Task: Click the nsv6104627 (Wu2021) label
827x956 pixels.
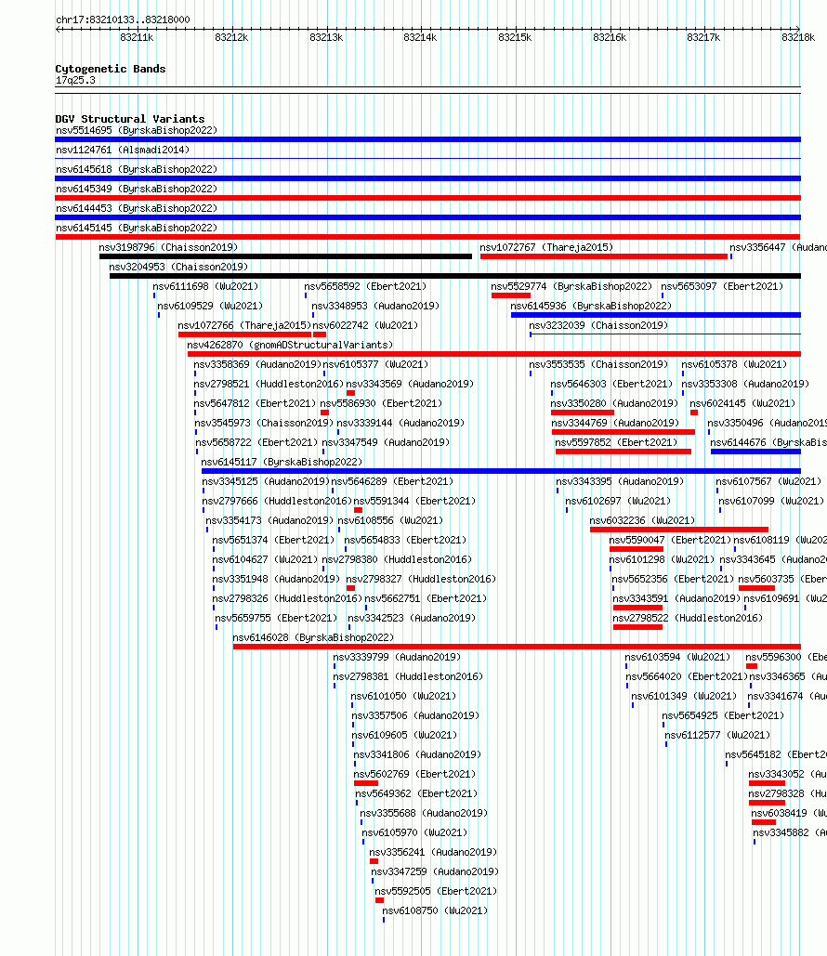Action: tap(266, 559)
